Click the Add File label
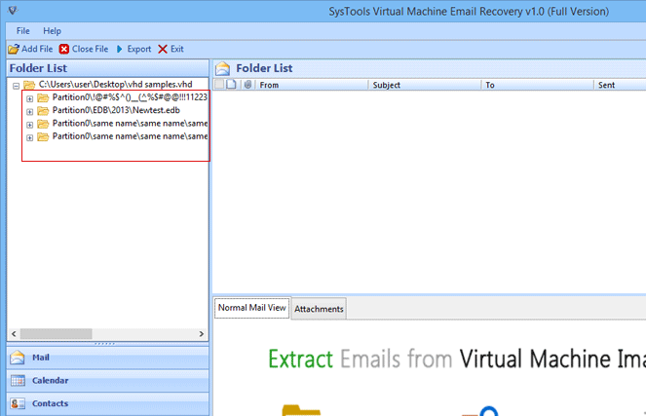The width and height of the screenshot is (646, 416). click(x=37, y=49)
